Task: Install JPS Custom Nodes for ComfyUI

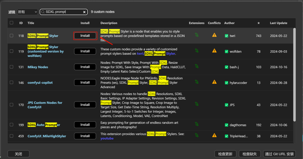Action: point(85,105)
